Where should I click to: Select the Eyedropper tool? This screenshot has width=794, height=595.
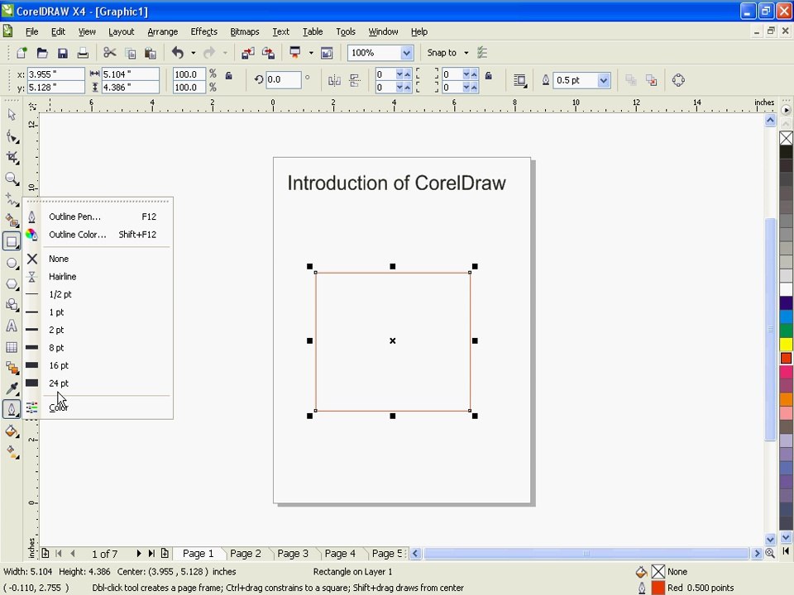12,388
